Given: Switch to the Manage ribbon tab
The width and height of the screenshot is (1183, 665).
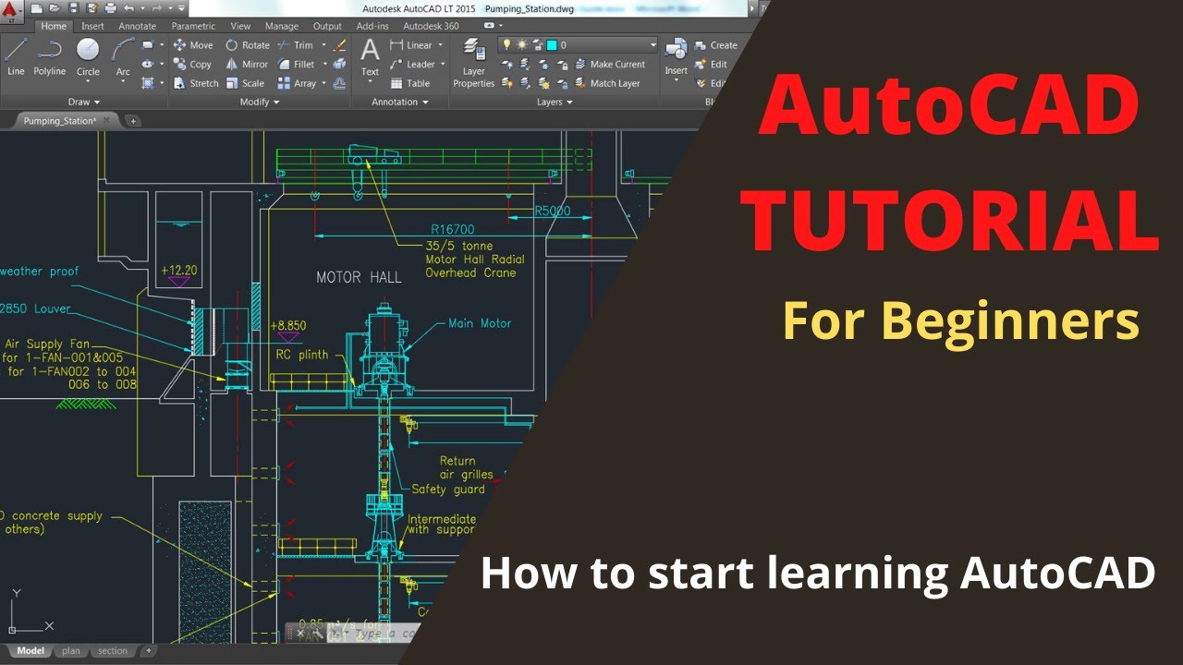Looking at the screenshot, I should tap(282, 26).
